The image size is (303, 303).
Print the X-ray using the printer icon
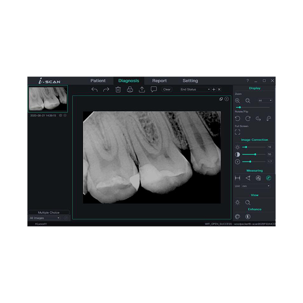(x=130, y=89)
